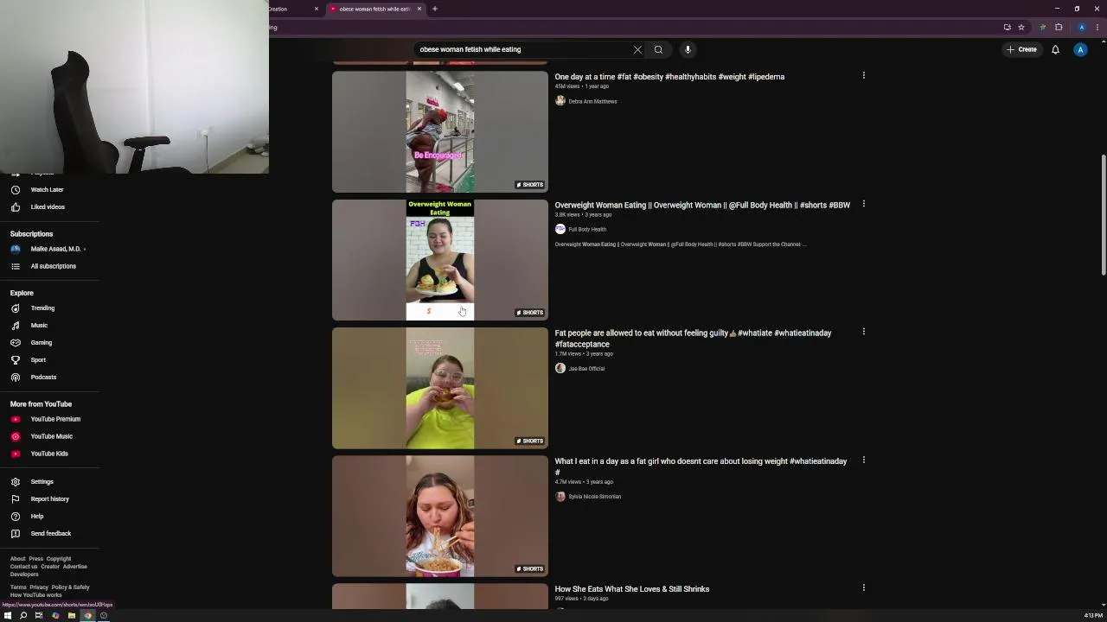Open Windows taskbar search
1107x622 pixels.
point(22,615)
